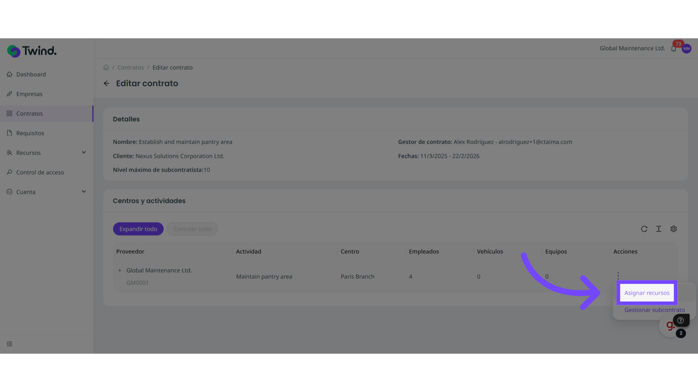698x392 pixels.
Task: Open notifications bell icon
Action: (x=674, y=49)
